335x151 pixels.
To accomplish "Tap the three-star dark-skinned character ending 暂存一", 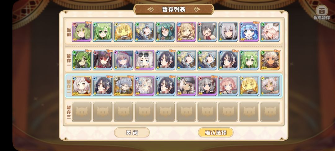I will pyautogui.click(x=270, y=60).
